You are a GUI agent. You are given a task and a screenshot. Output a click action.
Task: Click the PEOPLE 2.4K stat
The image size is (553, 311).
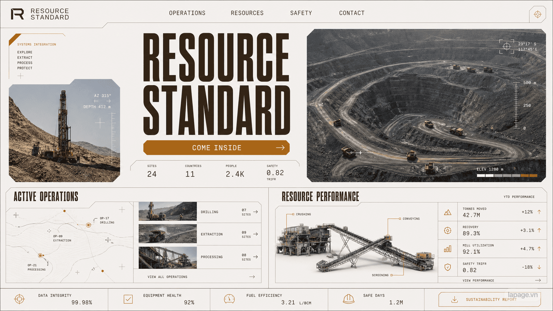pos(235,172)
